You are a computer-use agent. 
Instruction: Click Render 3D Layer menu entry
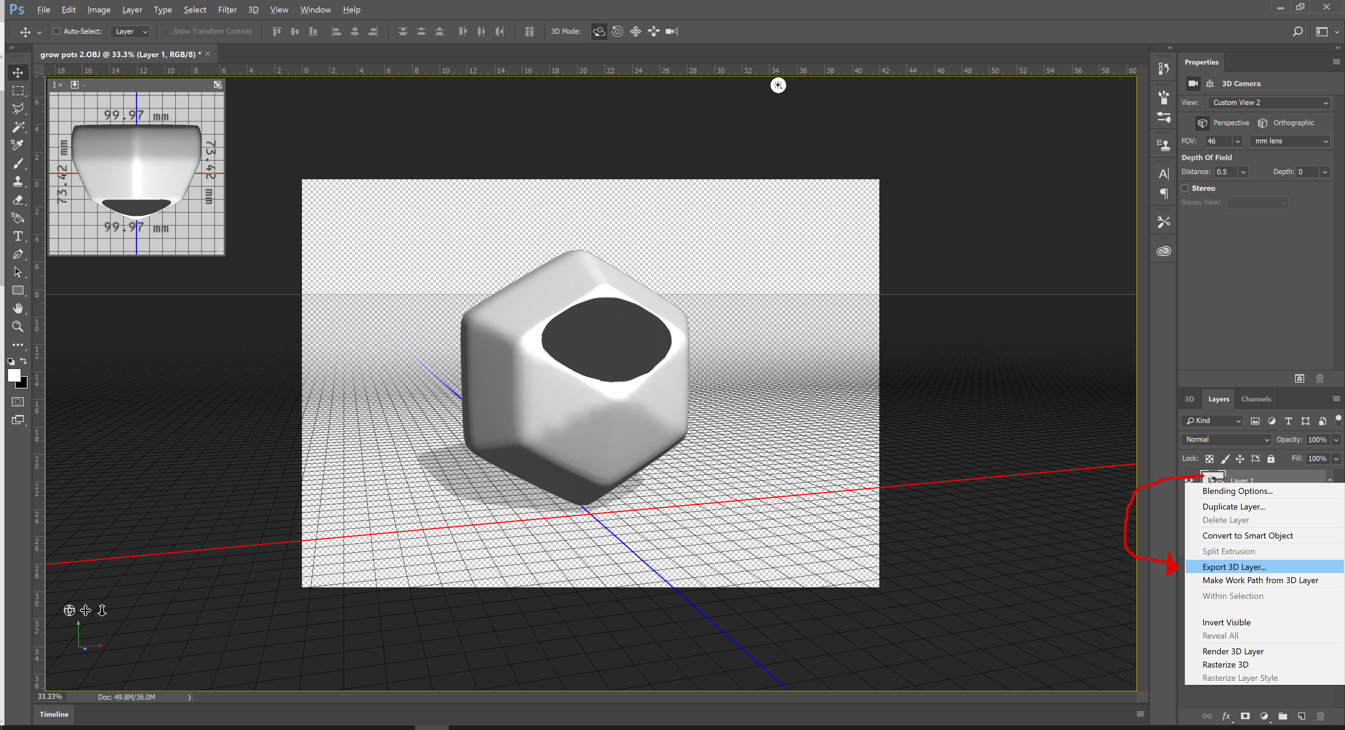[x=1233, y=651]
